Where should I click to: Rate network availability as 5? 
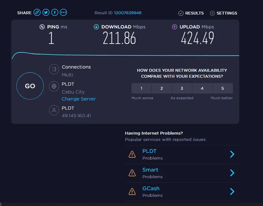(223, 88)
